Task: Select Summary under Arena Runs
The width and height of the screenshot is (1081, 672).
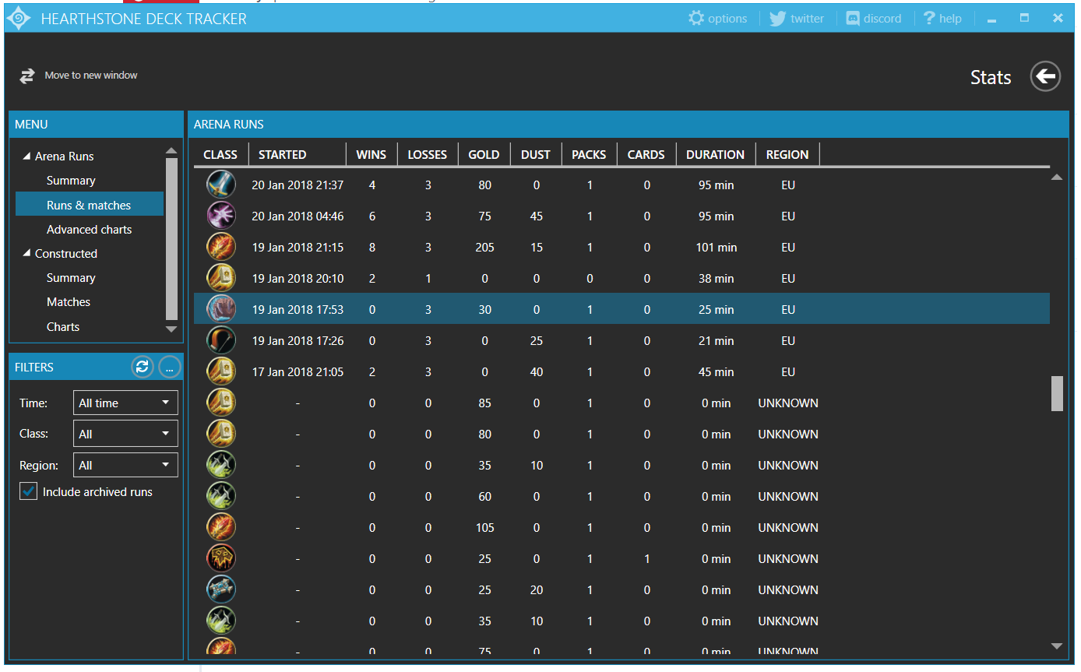Action: [x=71, y=181]
